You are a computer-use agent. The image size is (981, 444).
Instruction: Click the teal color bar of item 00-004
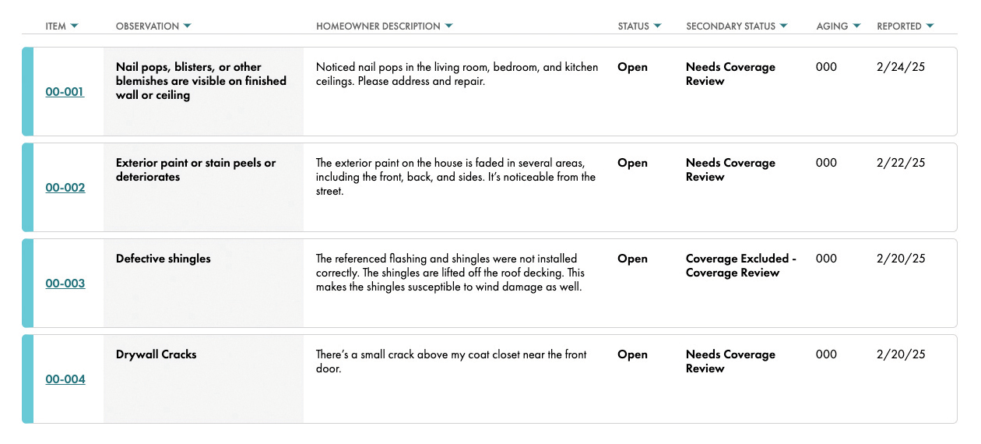coord(28,379)
